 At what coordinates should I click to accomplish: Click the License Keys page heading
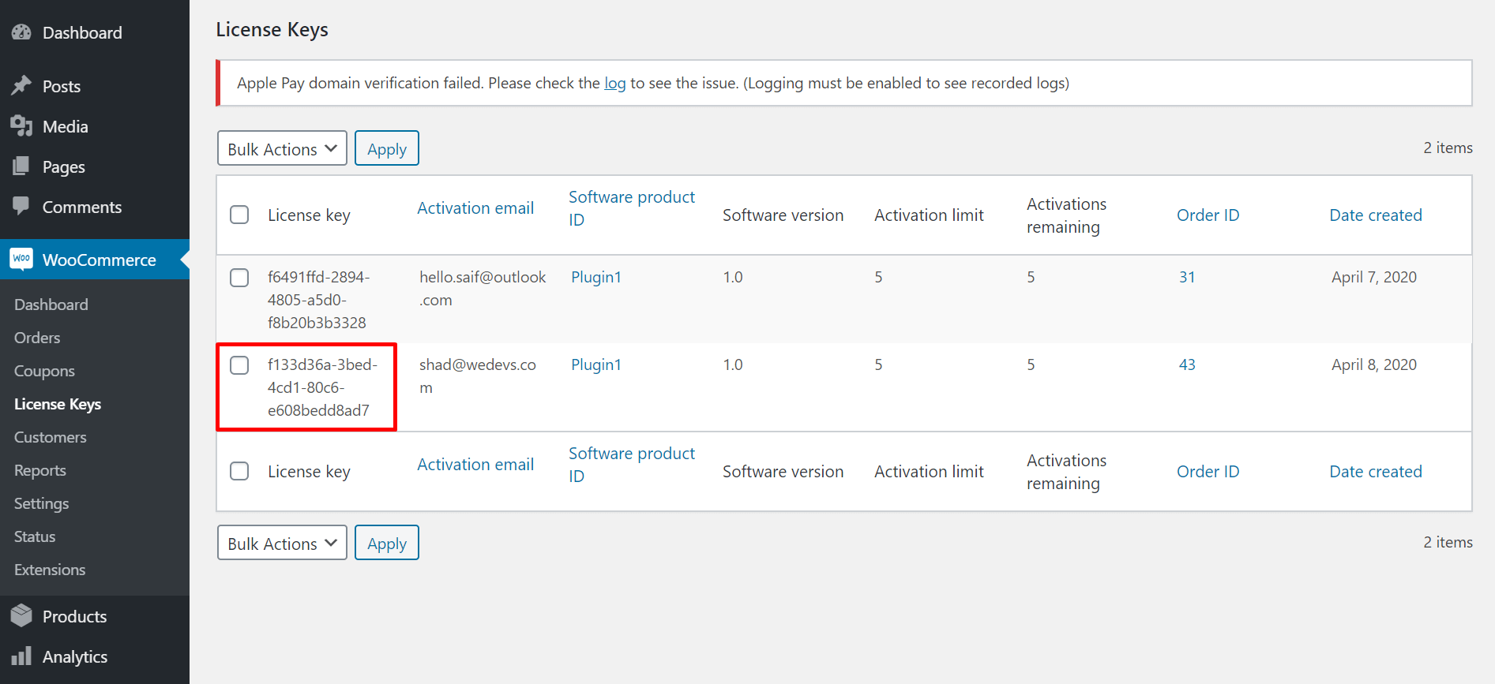272,30
